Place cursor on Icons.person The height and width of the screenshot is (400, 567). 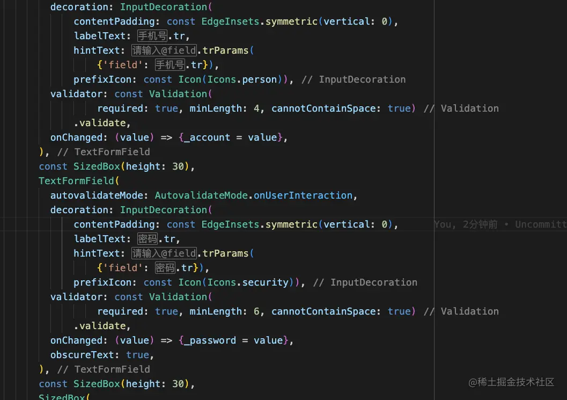click(242, 79)
